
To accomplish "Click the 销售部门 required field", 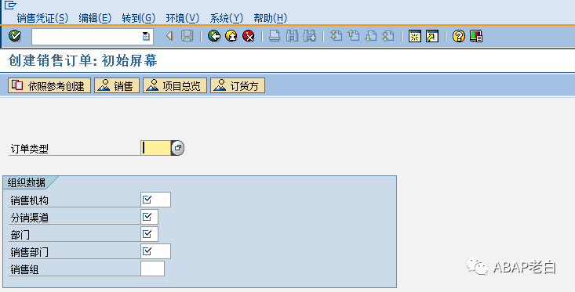I will click(155, 251).
